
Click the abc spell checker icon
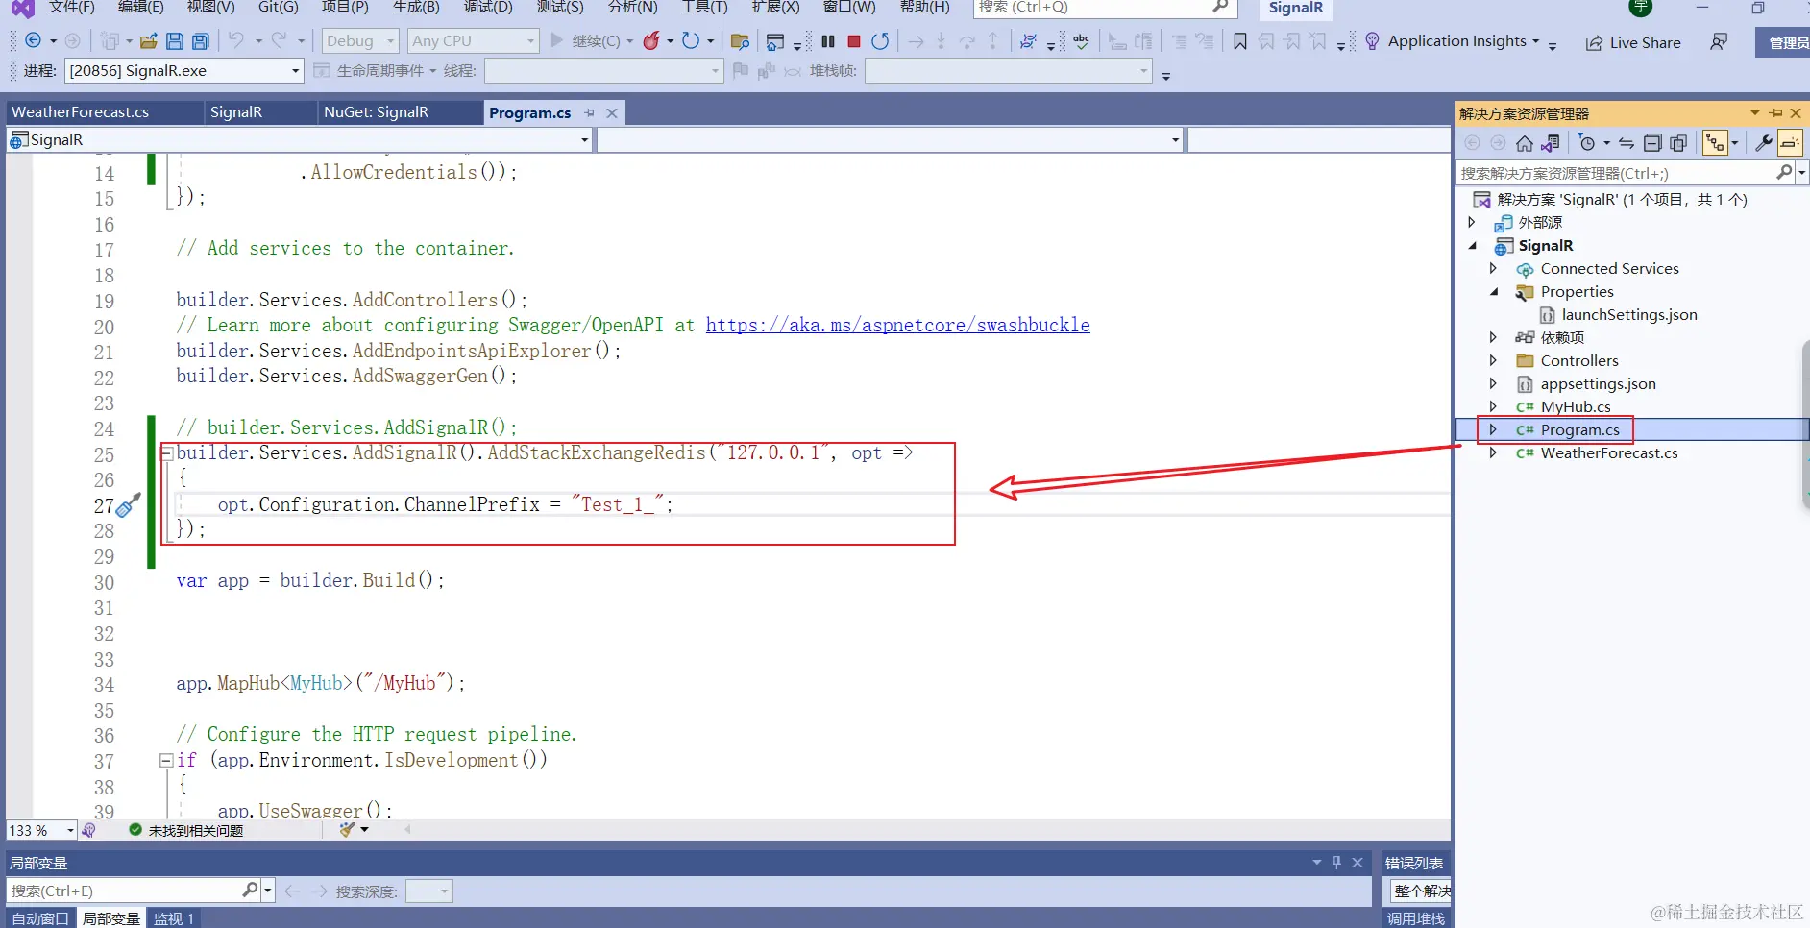(1082, 41)
